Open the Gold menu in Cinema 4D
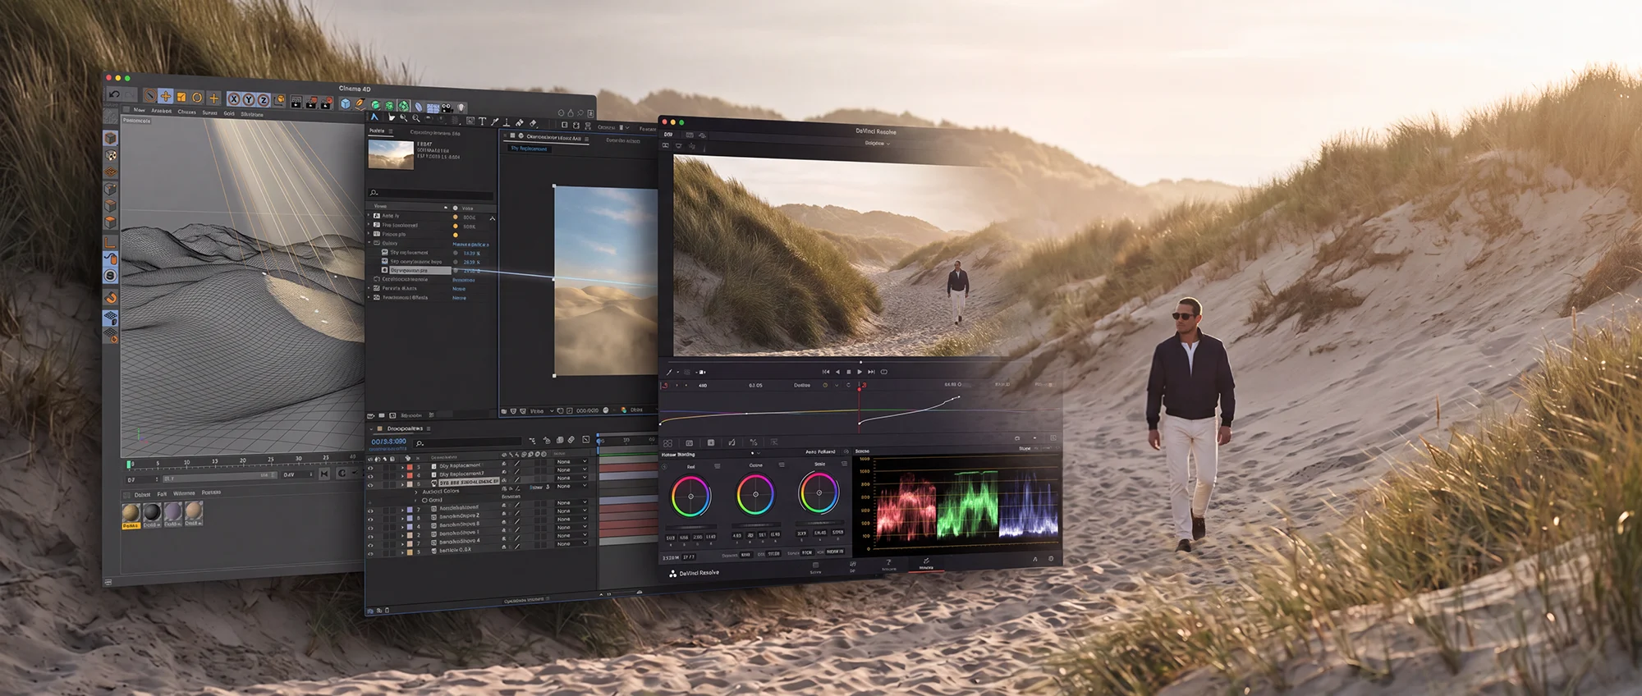The width and height of the screenshot is (1642, 696). click(229, 113)
